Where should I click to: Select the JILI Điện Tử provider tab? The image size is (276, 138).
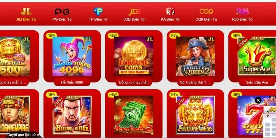point(26,15)
